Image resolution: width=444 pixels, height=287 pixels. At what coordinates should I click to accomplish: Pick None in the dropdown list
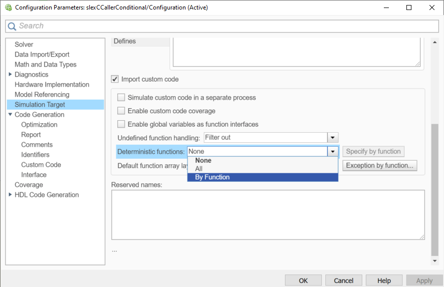point(203,161)
